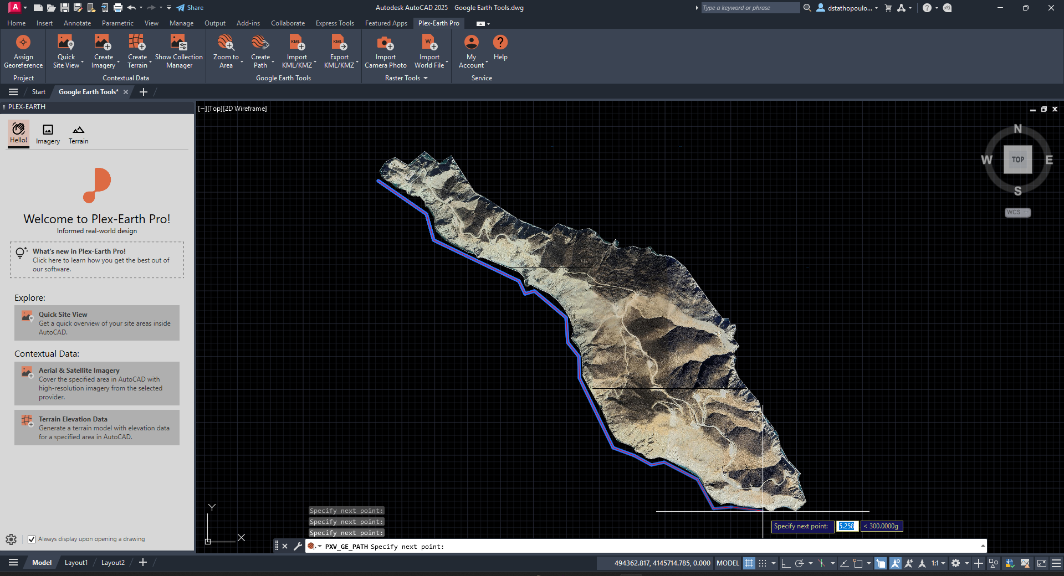Toggle object snap in status bar
The height and width of the screenshot is (576, 1064).
[x=858, y=563]
